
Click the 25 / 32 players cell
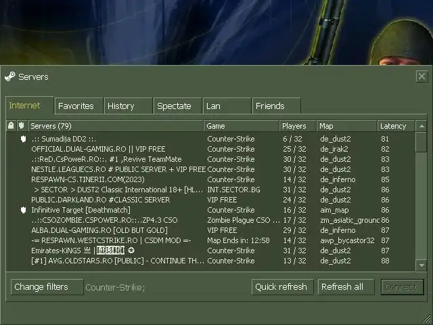tap(295, 149)
